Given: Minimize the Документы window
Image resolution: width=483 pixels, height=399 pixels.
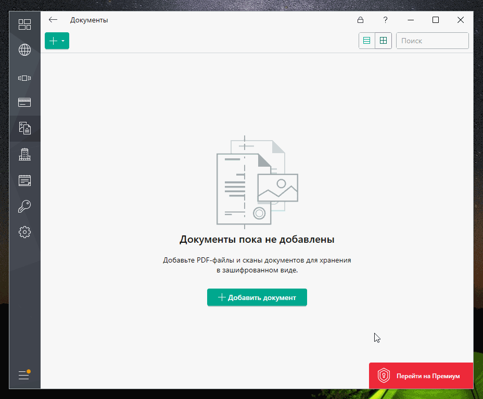Looking at the screenshot, I should [411, 20].
